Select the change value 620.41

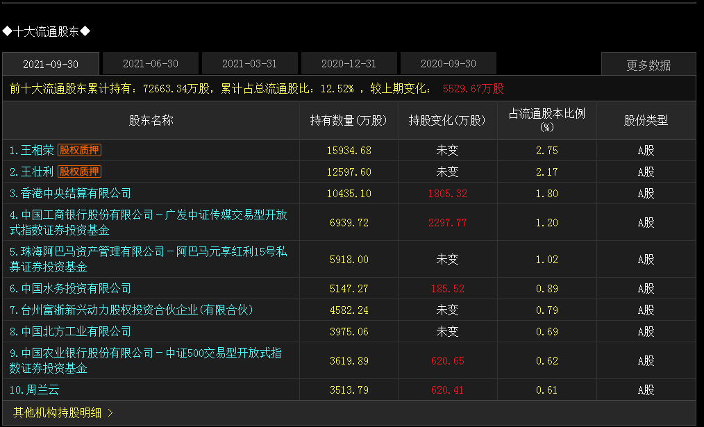pyautogui.click(x=448, y=390)
